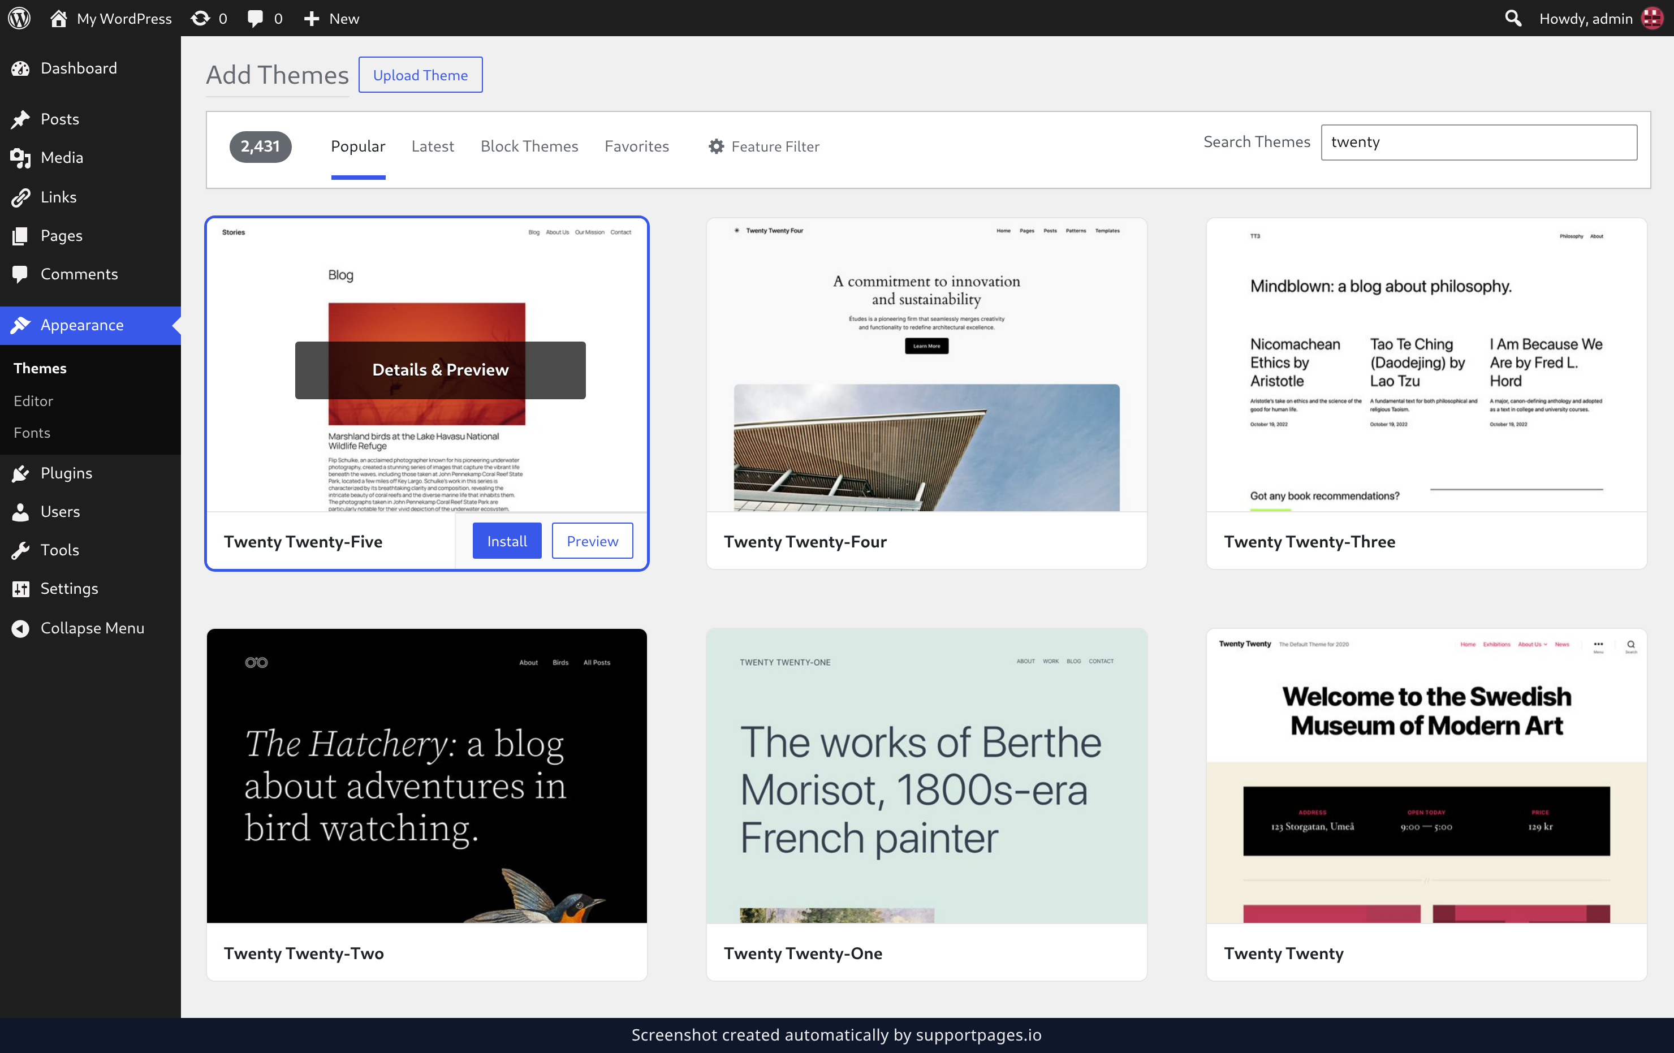Open the WordPress logo menu
1674x1053 pixels.
(19, 18)
